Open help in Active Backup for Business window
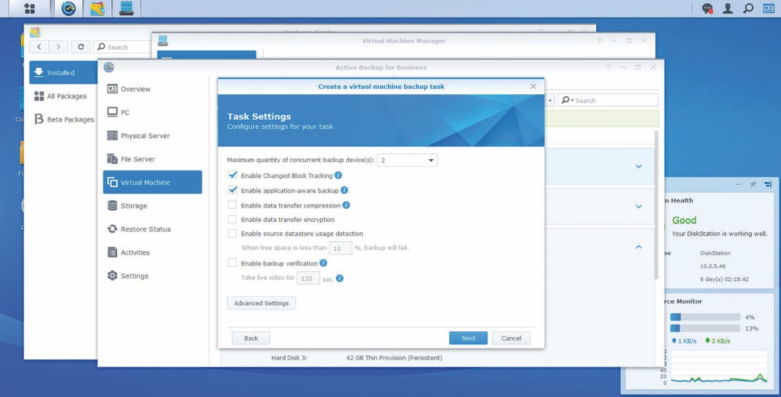Screen dimensions: 781x397 tap(609, 67)
